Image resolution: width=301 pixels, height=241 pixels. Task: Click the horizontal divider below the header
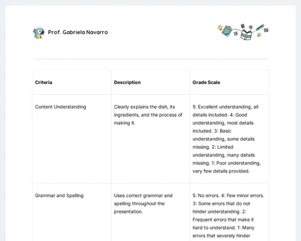(150, 59)
